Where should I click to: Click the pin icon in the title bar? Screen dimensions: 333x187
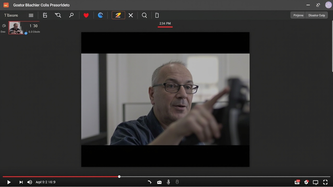coord(318,5)
